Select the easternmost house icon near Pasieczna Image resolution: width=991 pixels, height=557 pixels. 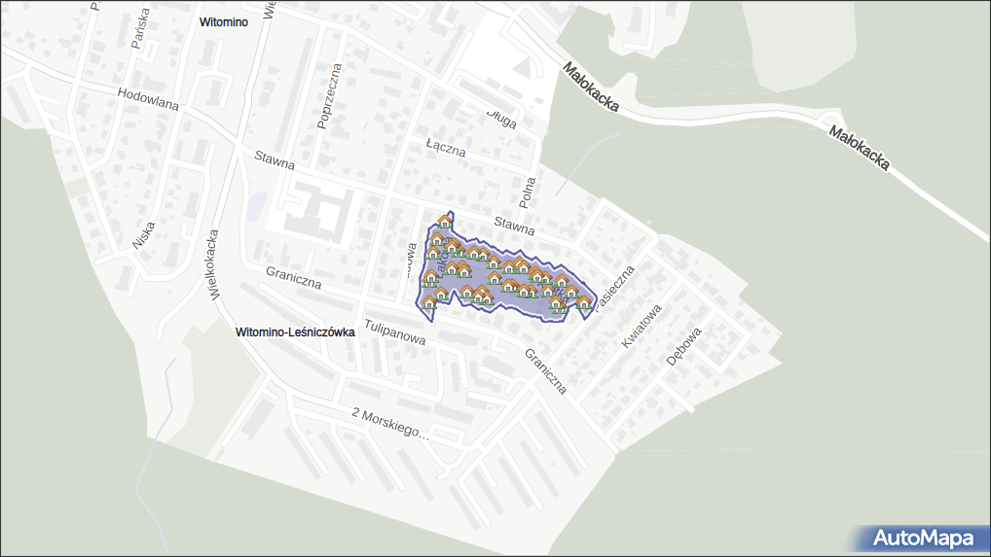(x=583, y=303)
